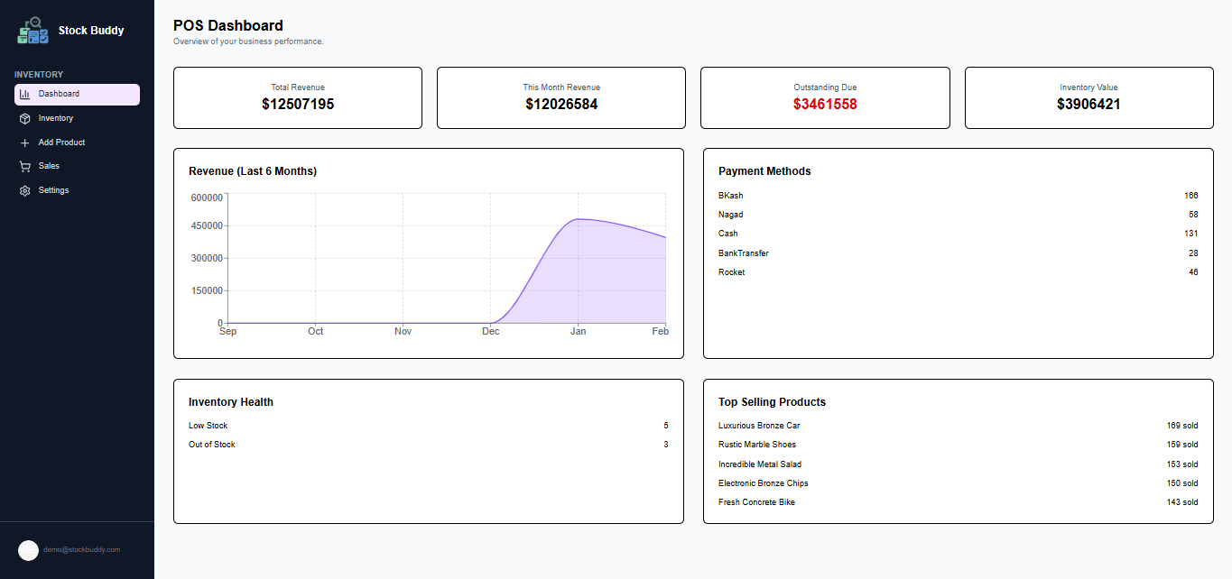Image resolution: width=1232 pixels, height=579 pixels.
Task: Select the Sales sidebar label
Action: (x=49, y=166)
